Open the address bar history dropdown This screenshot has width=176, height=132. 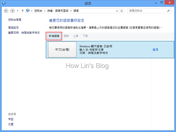click(x=117, y=11)
